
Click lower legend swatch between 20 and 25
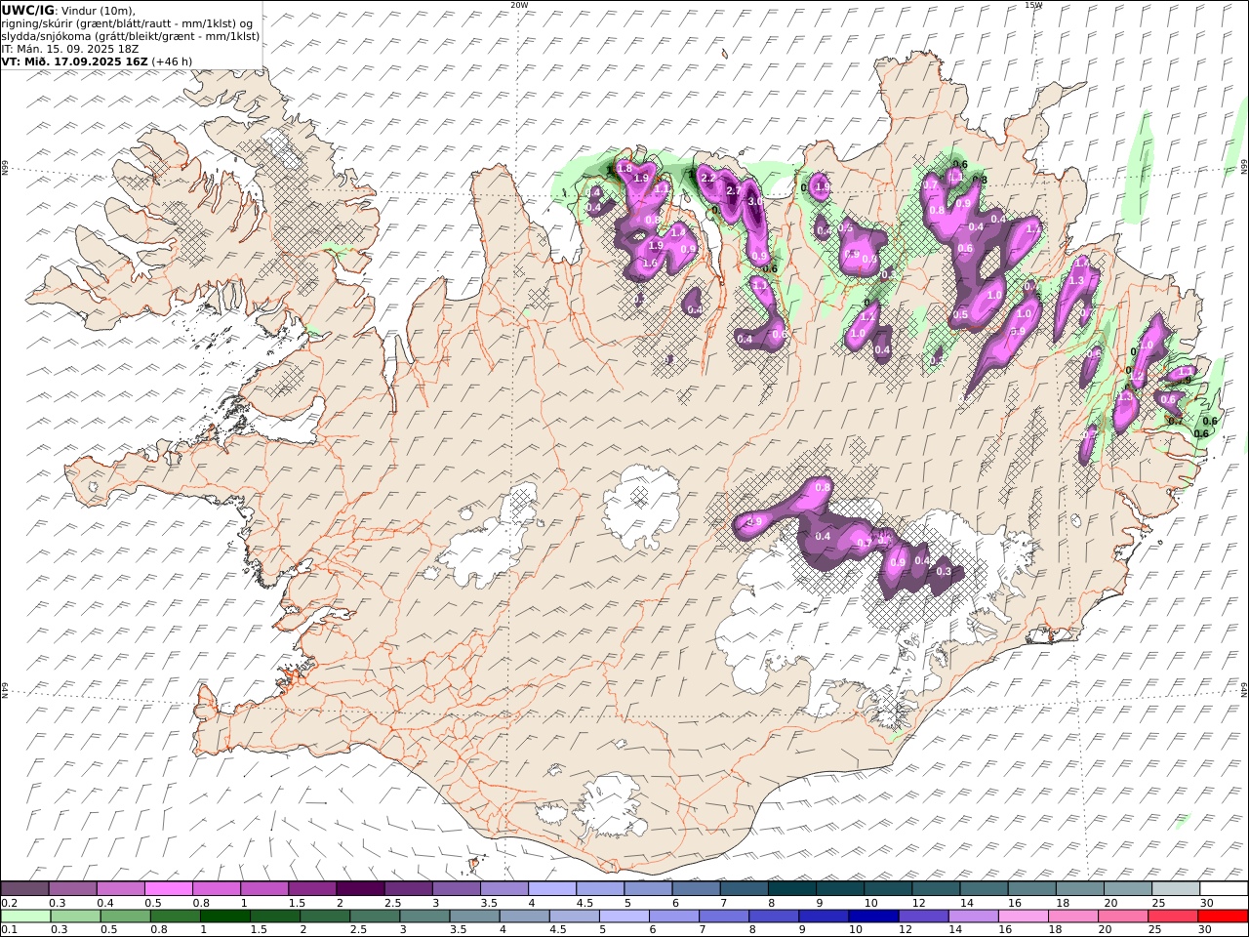1121,917
